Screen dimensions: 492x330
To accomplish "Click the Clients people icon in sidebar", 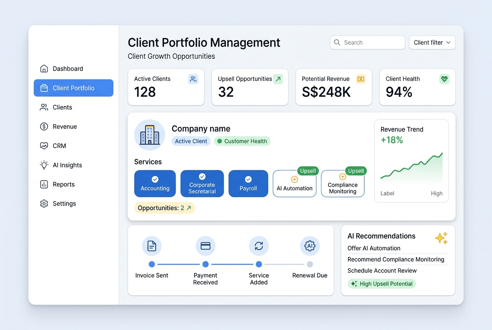I will [x=44, y=107].
